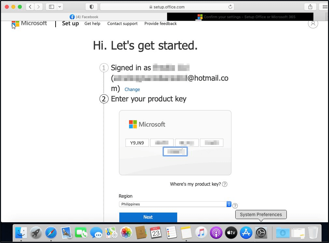
Task: Expand the Region dropdown set to Philippines
Action: 175,204
